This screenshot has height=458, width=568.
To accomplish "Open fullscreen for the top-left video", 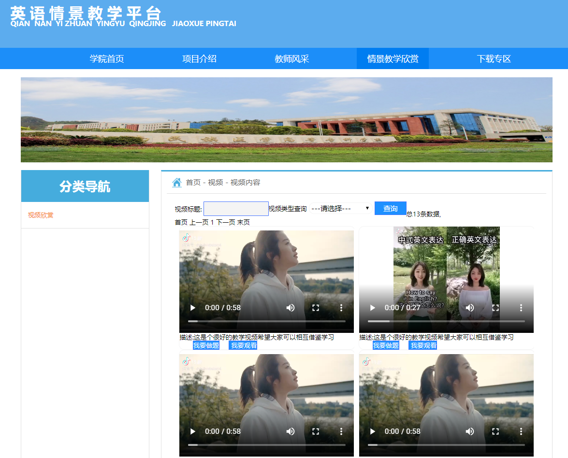I will [x=316, y=308].
